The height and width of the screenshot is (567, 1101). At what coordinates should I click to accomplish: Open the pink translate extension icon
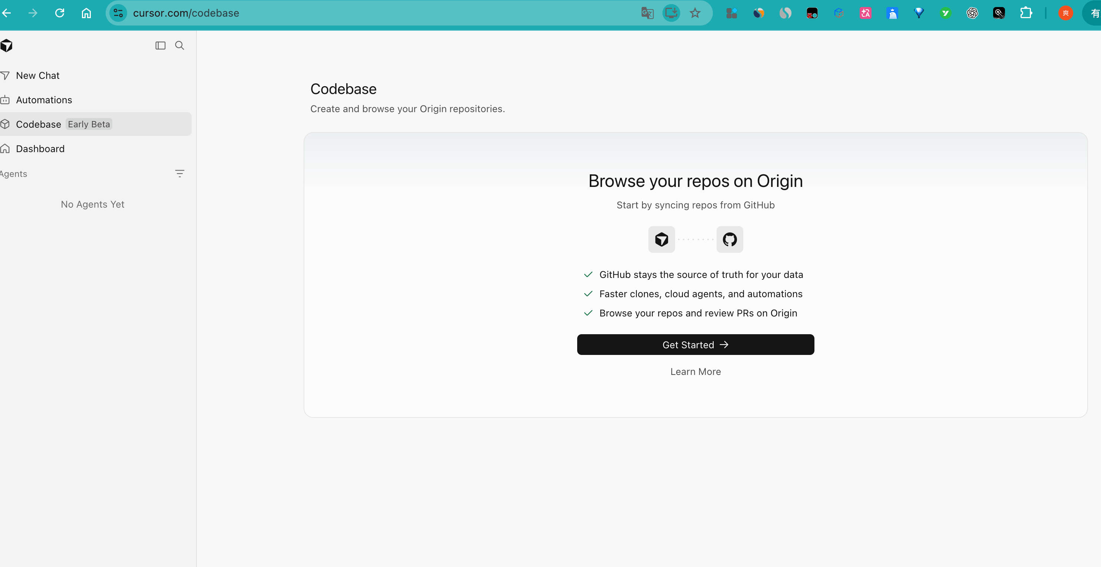[x=866, y=13]
